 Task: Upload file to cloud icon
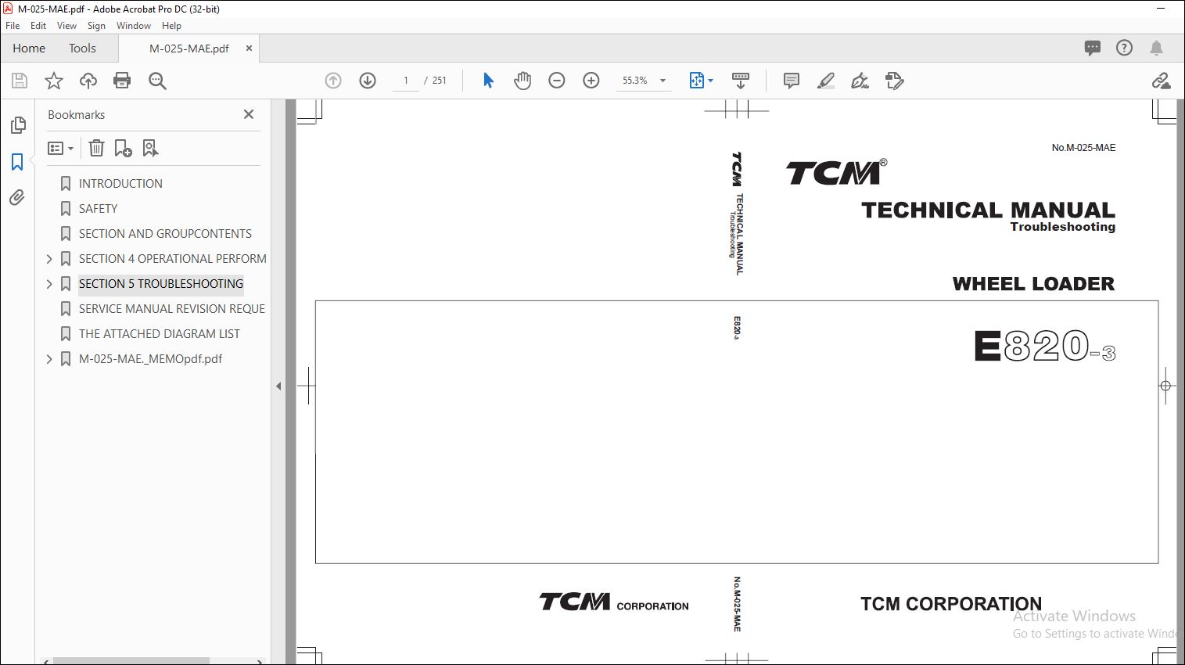[x=88, y=81]
